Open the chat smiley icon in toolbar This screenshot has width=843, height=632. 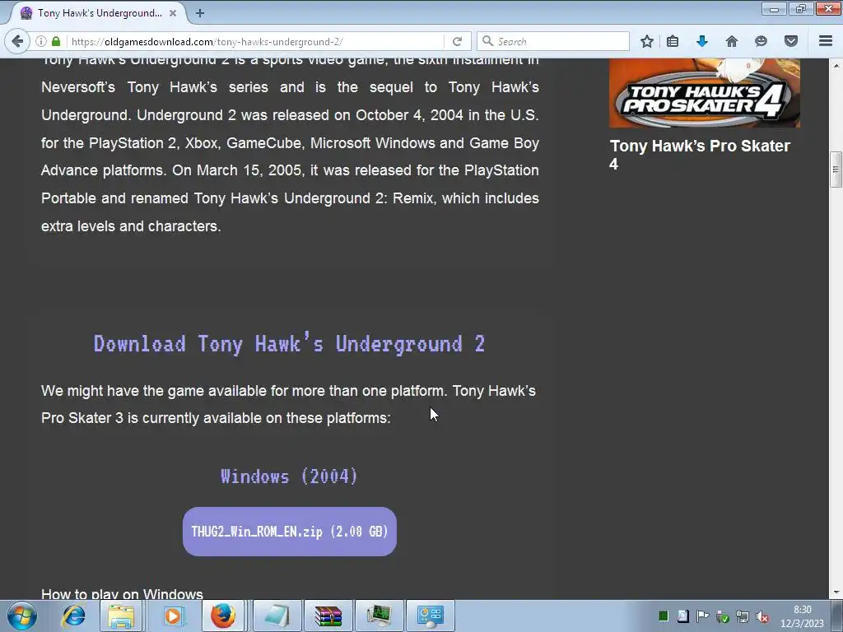[761, 41]
